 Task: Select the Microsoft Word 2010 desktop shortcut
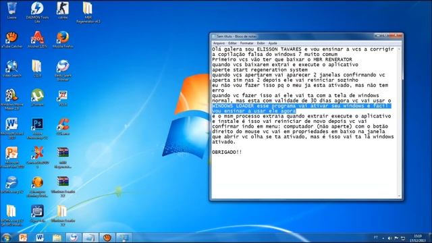coord(11,128)
